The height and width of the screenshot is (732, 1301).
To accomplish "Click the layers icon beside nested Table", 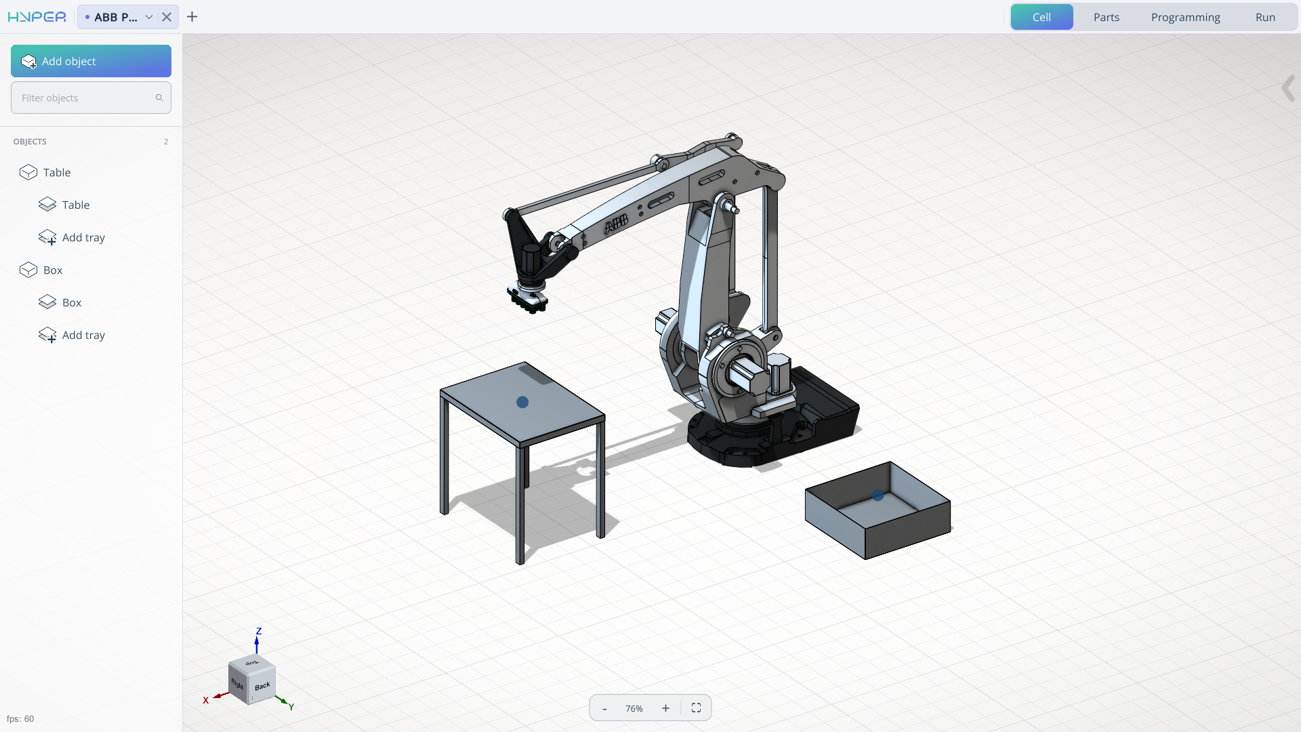I will tap(47, 205).
